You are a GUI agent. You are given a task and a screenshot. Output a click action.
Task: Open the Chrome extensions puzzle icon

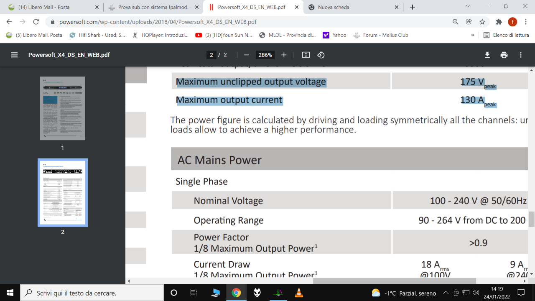(x=499, y=22)
